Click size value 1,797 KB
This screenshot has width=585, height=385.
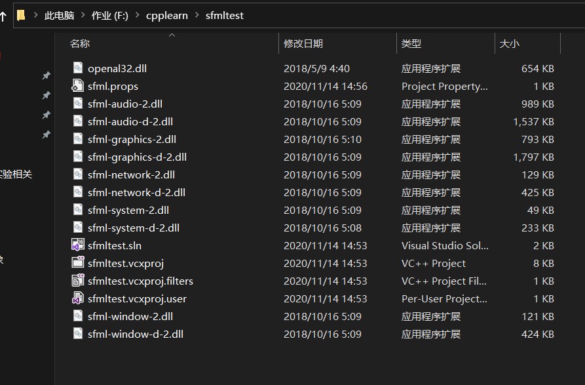[533, 157]
